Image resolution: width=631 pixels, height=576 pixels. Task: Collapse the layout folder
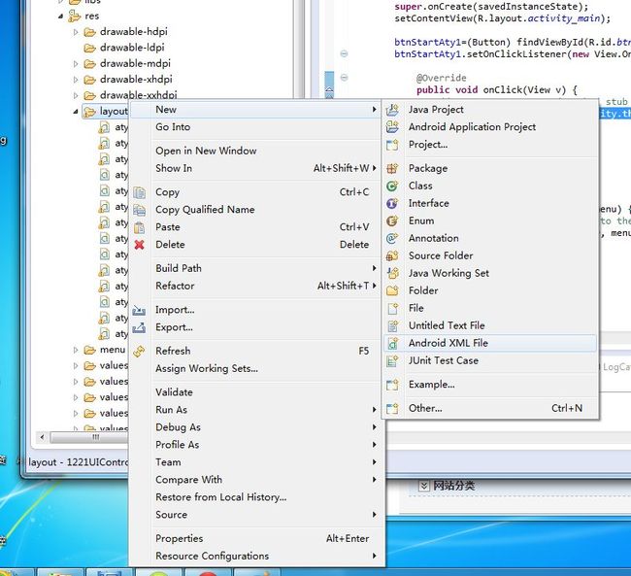(76, 112)
